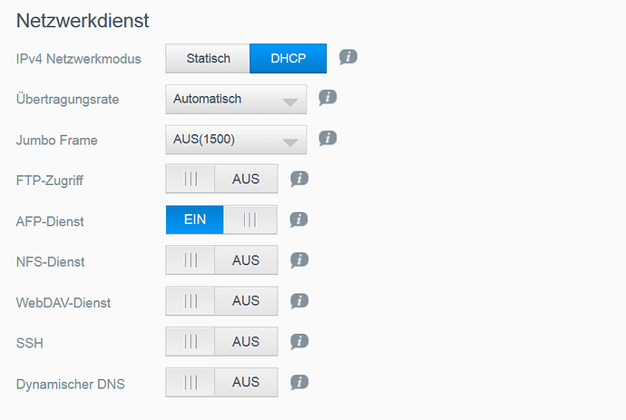Disable the AFP-Dienst switch

click(x=221, y=220)
